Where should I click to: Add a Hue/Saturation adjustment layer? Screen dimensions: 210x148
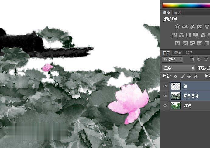tap(174, 35)
